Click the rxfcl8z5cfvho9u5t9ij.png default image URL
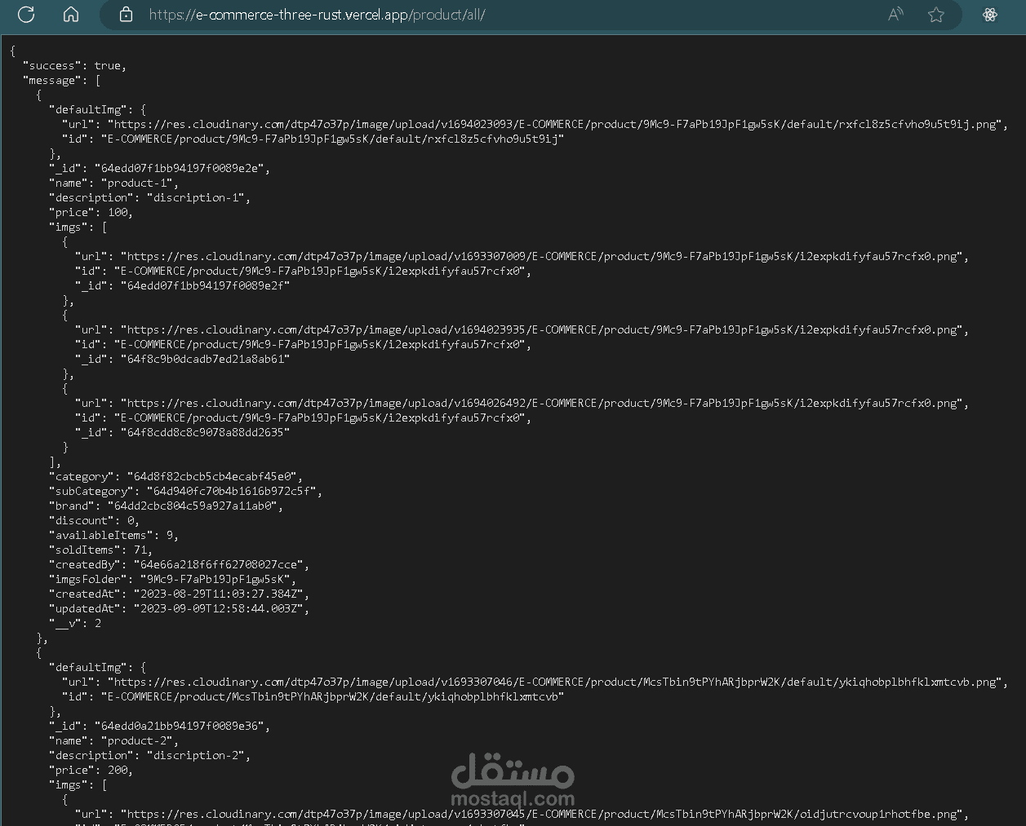This screenshot has height=826, width=1026. [x=557, y=124]
